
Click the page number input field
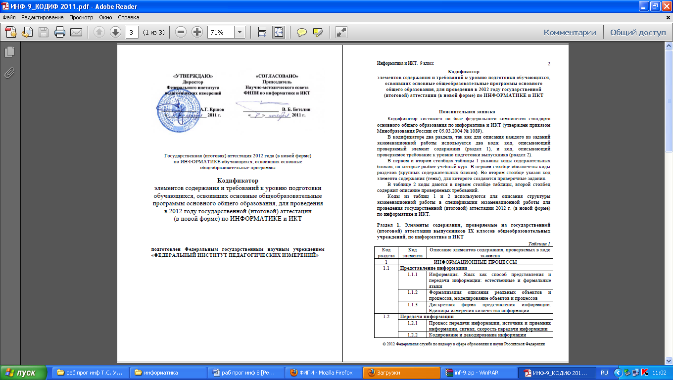[x=132, y=32]
